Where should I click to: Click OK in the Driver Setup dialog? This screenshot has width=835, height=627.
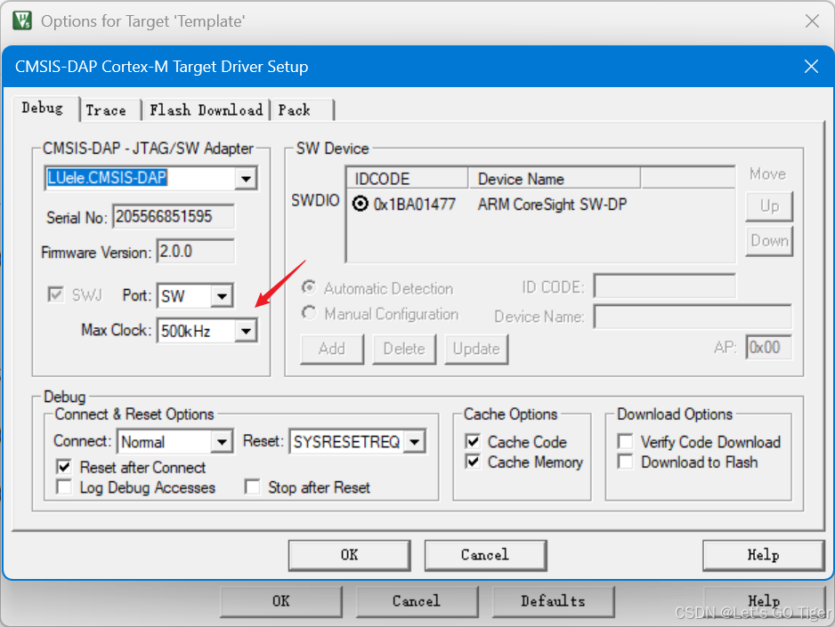tap(349, 555)
